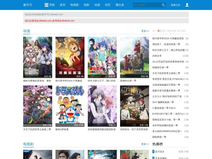Click title text 哆啦A梦新番 under poster
The image size is (212, 159).
click(62, 129)
